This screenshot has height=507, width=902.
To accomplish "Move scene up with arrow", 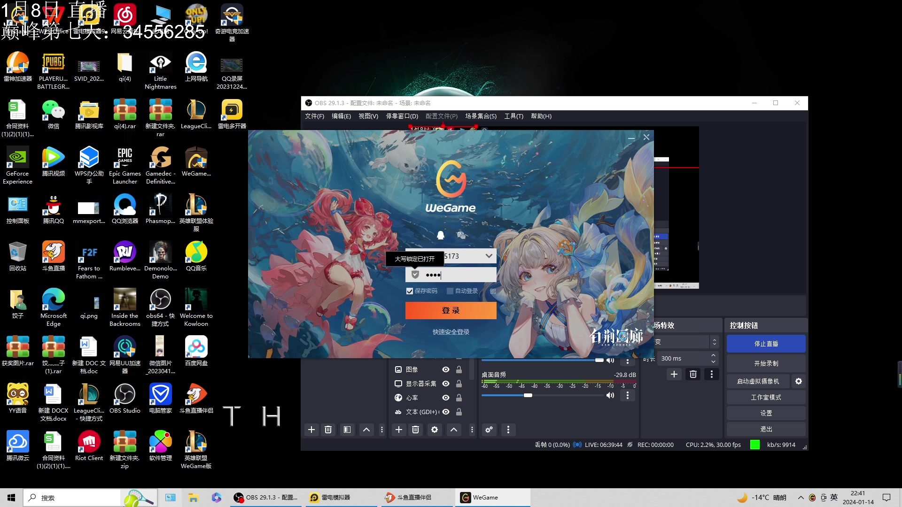I will [366, 430].
